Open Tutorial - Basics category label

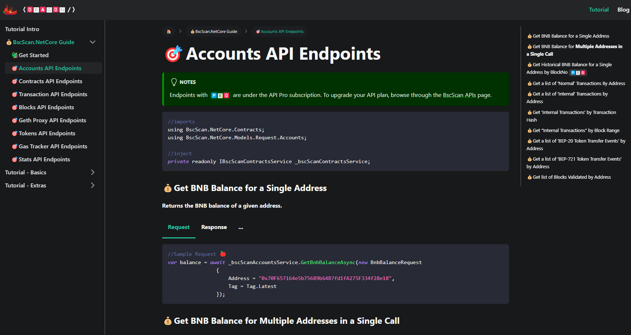[26, 172]
